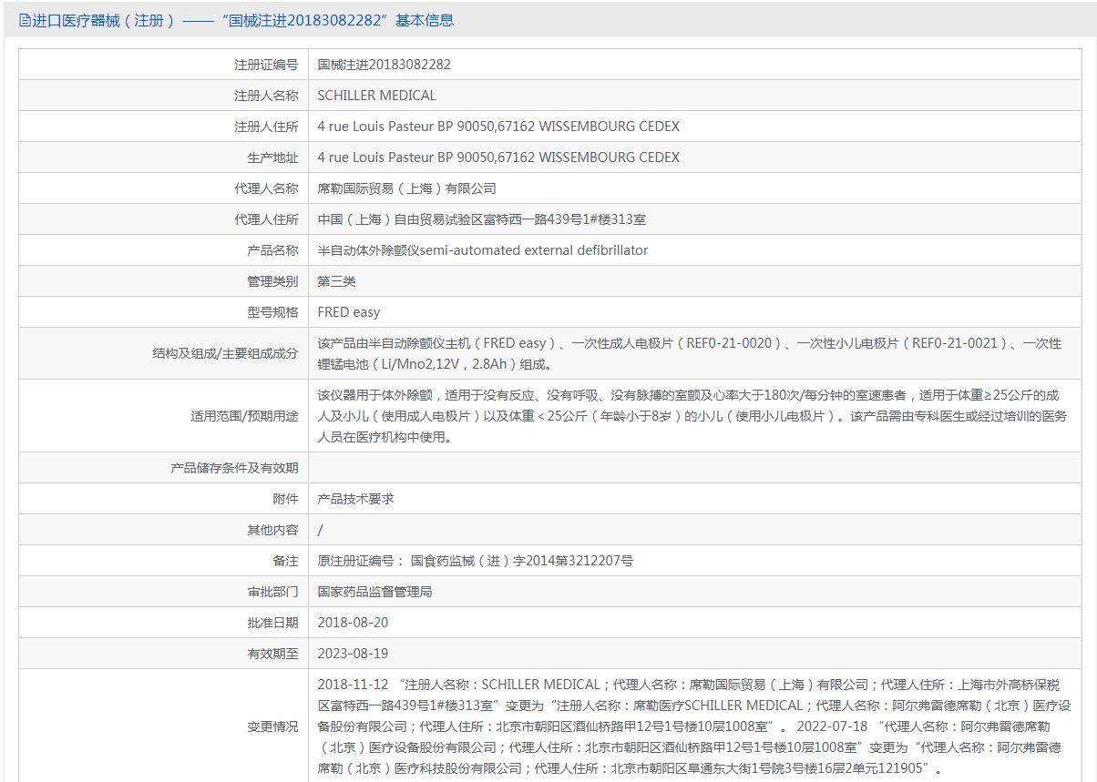Click the 审批部门 label
The height and width of the screenshot is (782, 1097).
coord(272,592)
